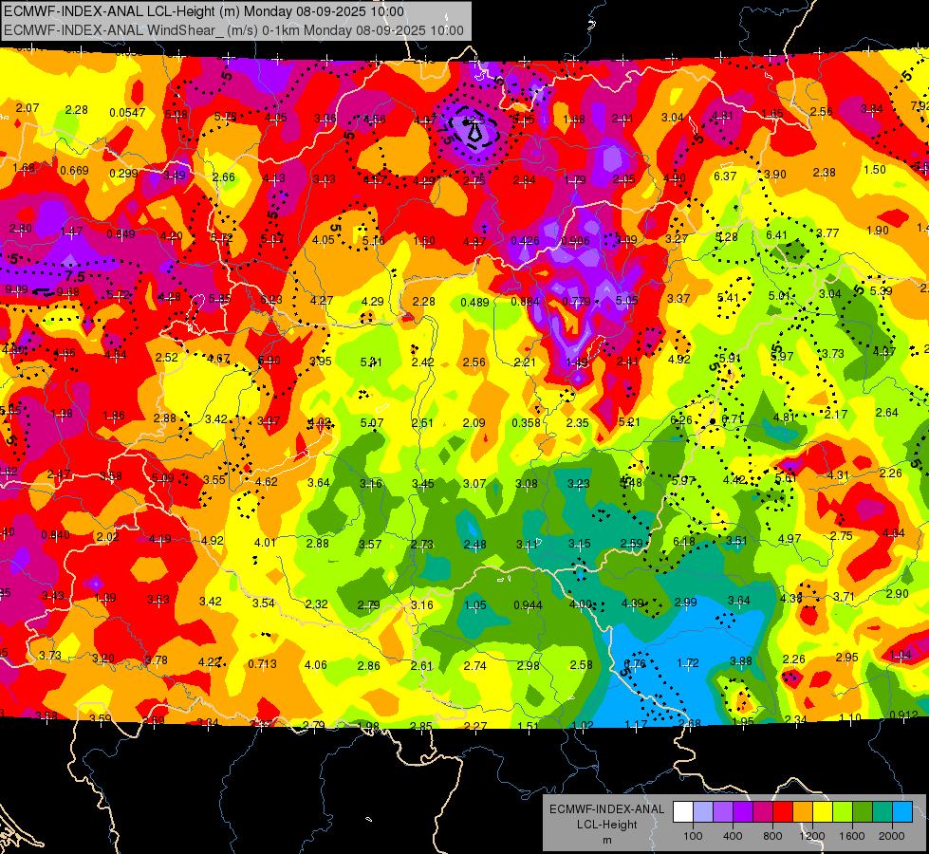Screen dimensions: 929x854
Task: Click the vivid violet legend swatch
Action: click(x=743, y=812)
